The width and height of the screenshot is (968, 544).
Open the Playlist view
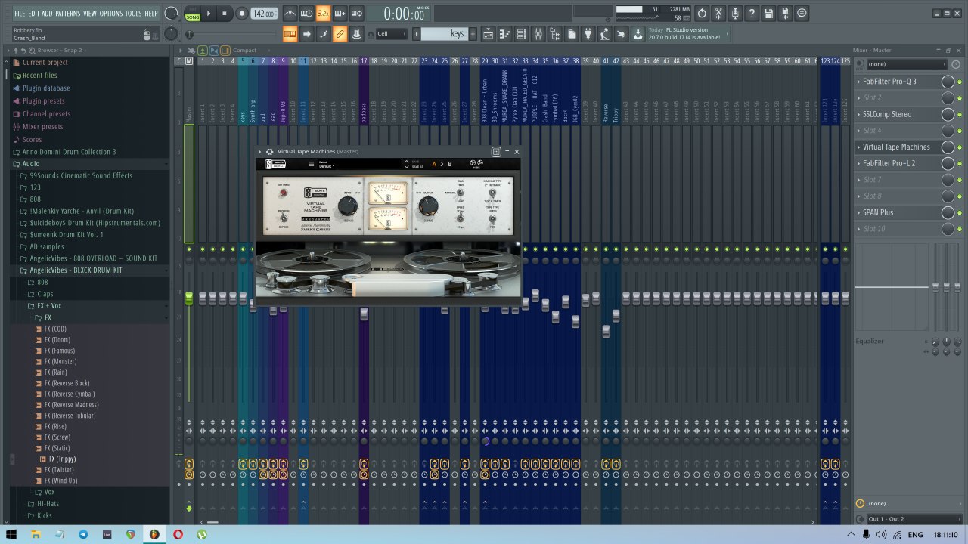tap(488, 34)
